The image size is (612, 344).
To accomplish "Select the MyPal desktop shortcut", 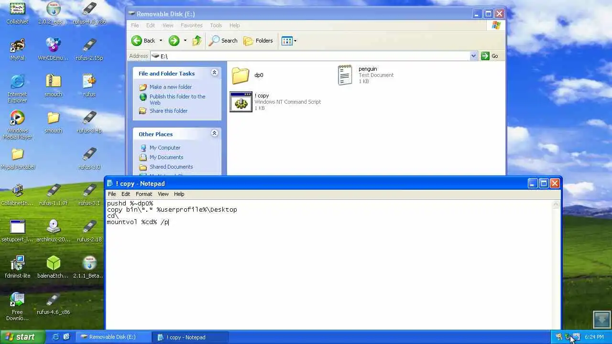I will pyautogui.click(x=18, y=49).
